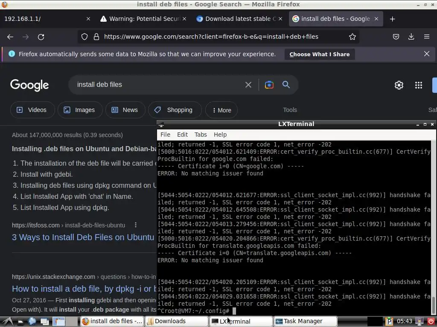
Task: Filter results by Videos
Action: (x=32, y=110)
